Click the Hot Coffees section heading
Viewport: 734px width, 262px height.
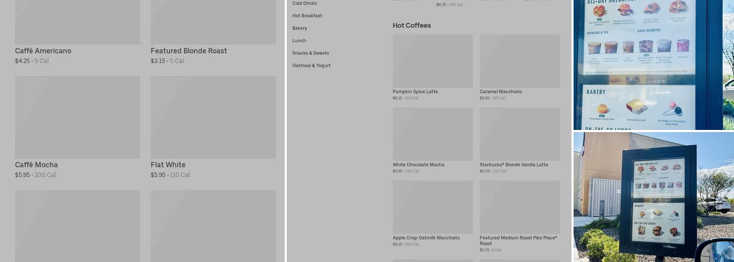point(412,25)
